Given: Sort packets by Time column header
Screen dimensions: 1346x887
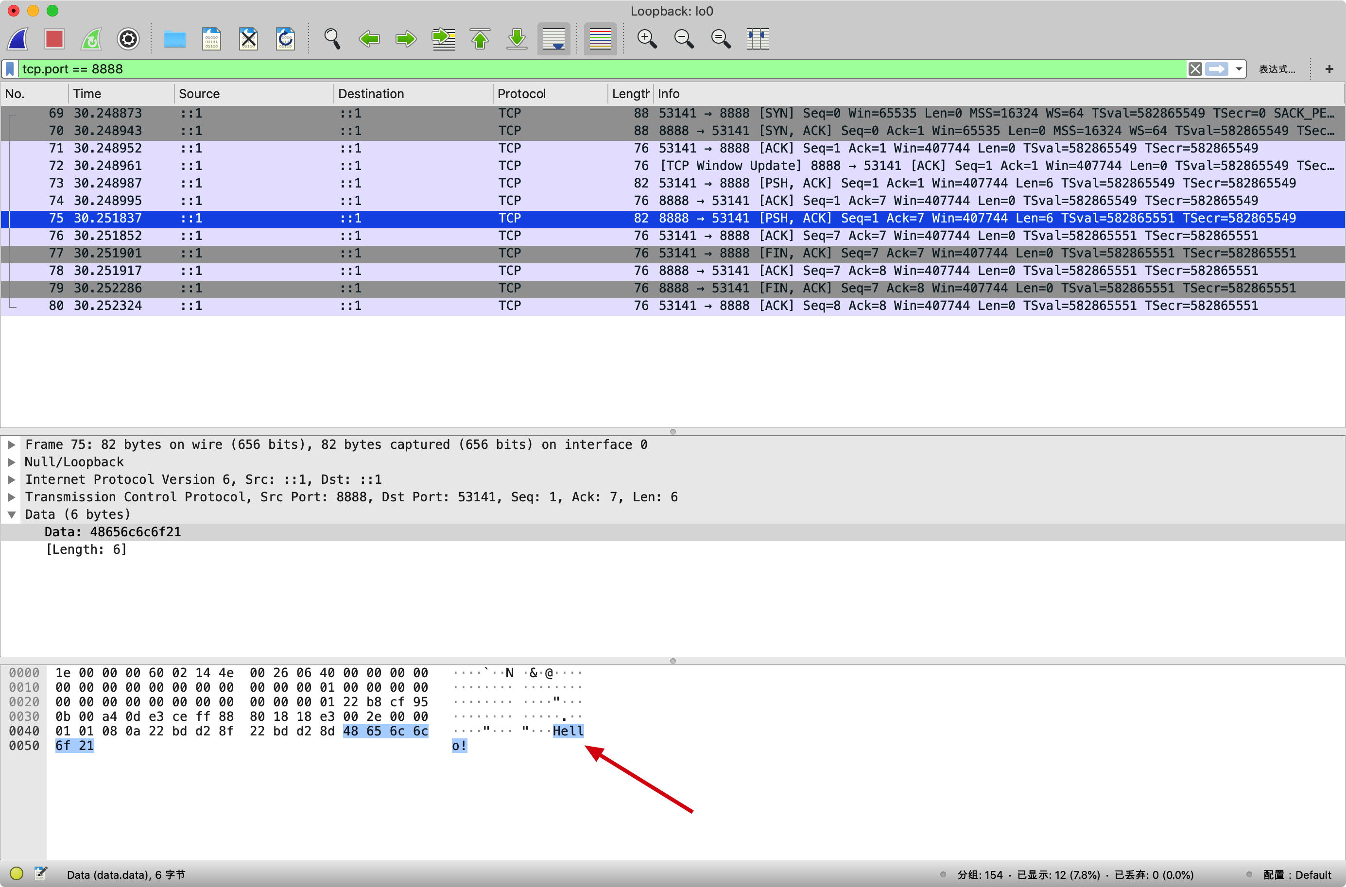Looking at the screenshot, I should coord(87,94).
